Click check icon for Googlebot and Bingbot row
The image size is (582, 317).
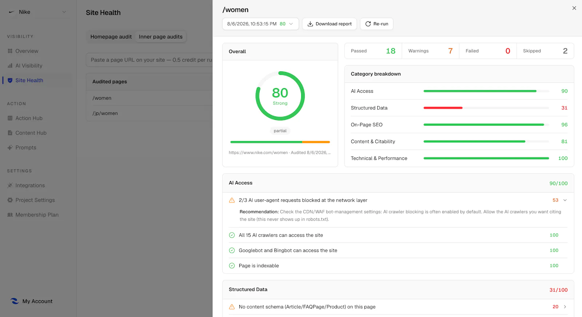232,250
